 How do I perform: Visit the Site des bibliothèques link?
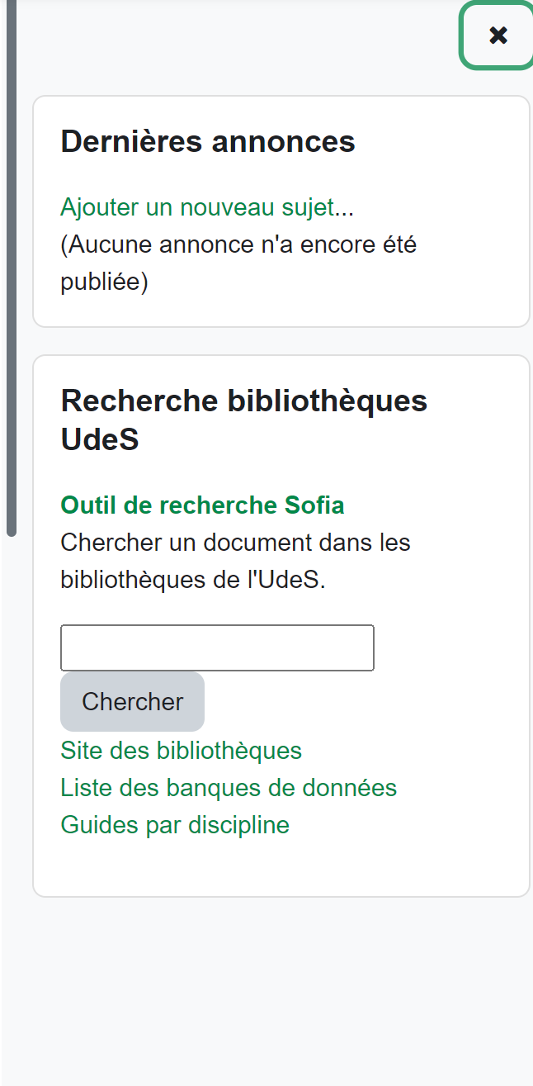click(x=181, y=751)
